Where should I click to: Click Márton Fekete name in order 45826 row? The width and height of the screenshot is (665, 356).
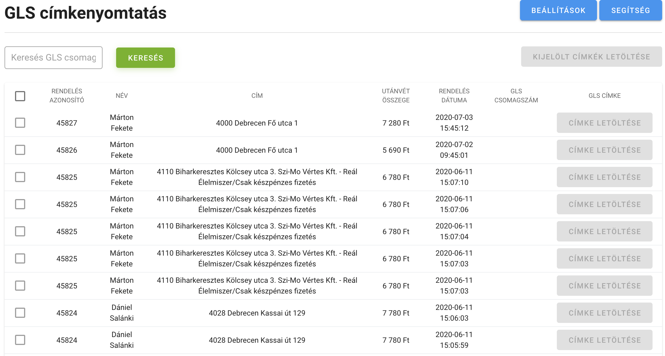(122, 150)
